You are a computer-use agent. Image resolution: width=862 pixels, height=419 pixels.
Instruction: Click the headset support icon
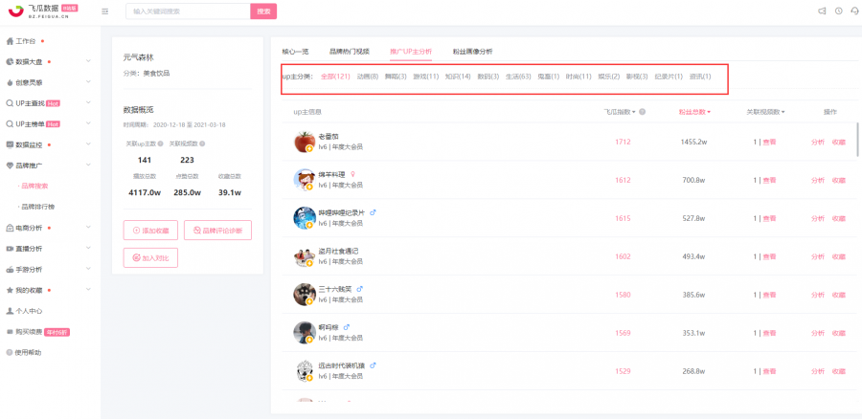[855, 11]
